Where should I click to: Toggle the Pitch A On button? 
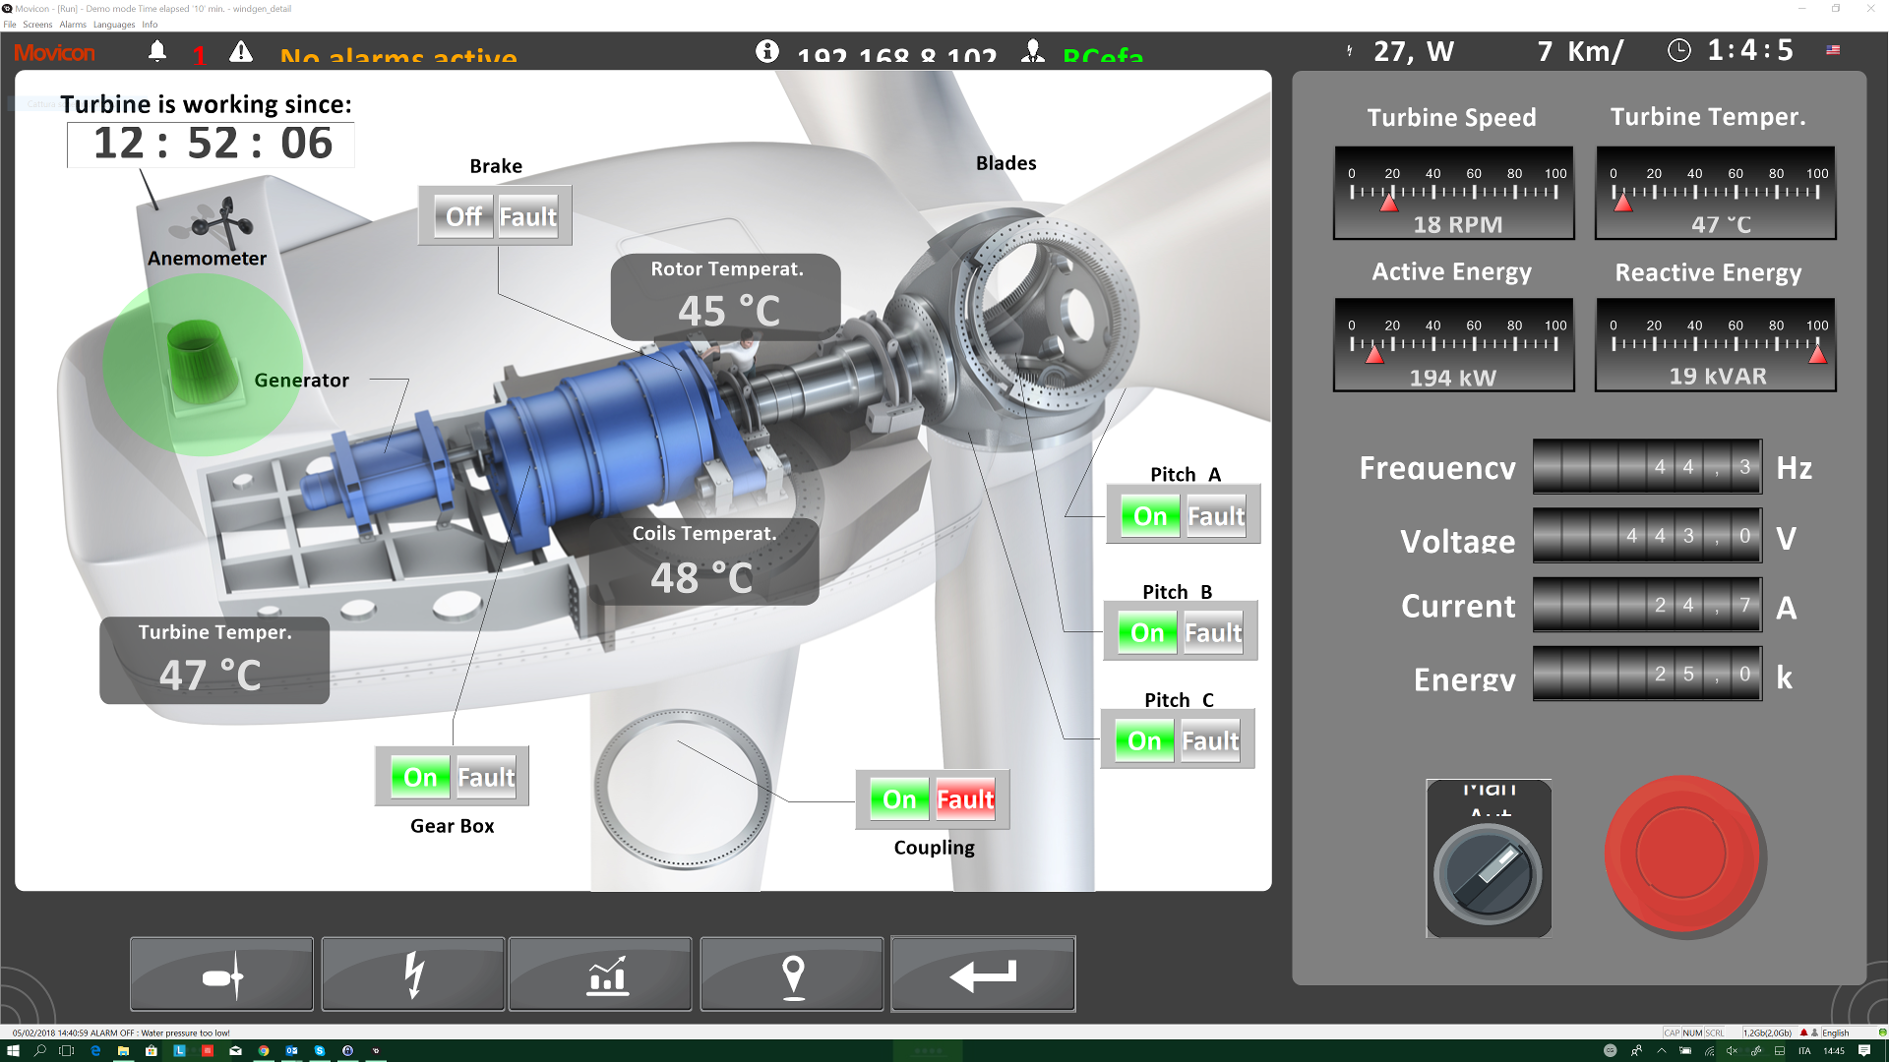pyautogui.click(x=1150, y=516)
